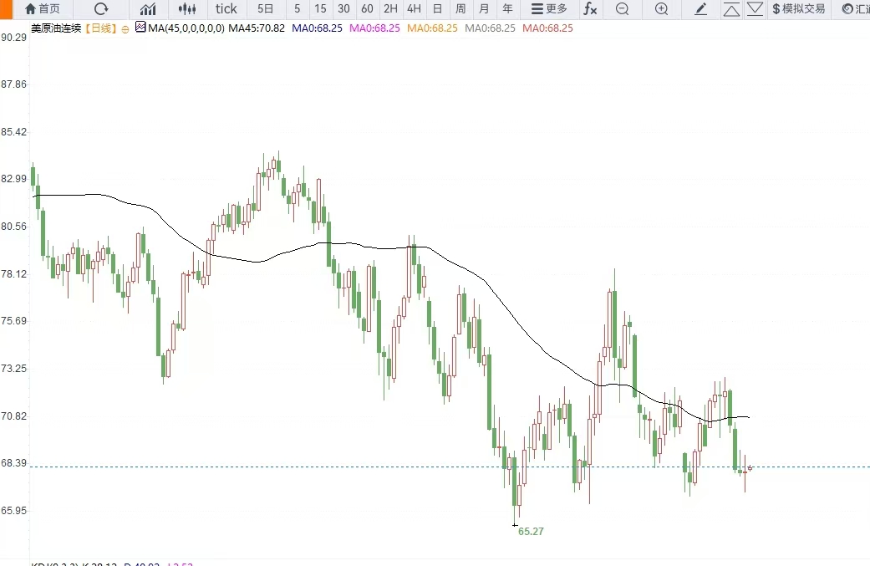Screen dimensions: 870x566
Task: Select the candlestick chart icon
Action: pos(187,9)
